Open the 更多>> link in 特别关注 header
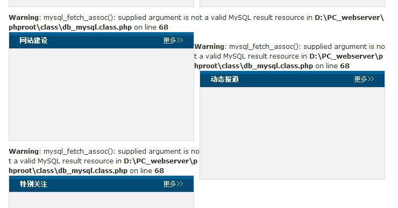 (173, 184)
